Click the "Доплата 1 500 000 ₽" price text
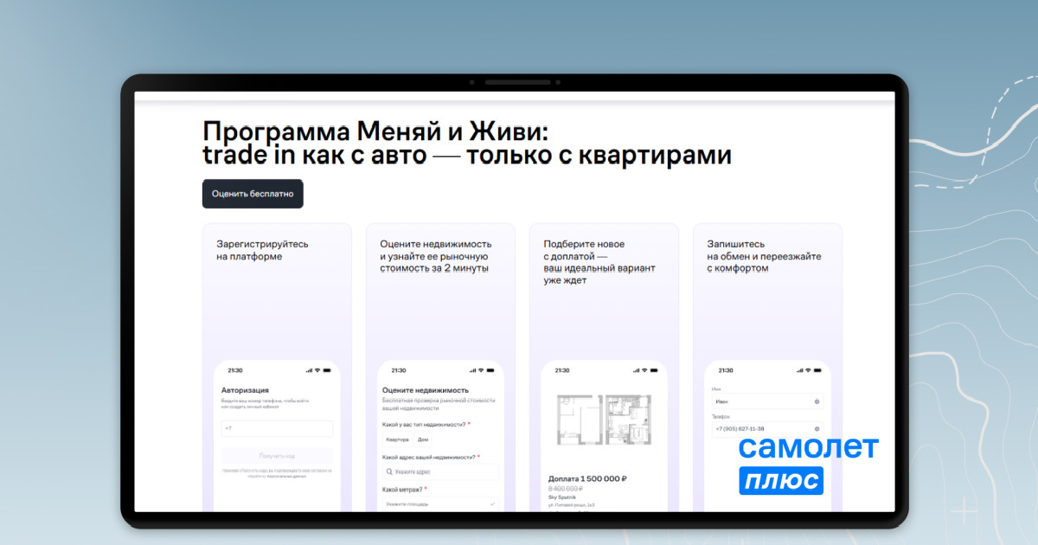Viewport: 1038px width, 545px height. (587, 478)
